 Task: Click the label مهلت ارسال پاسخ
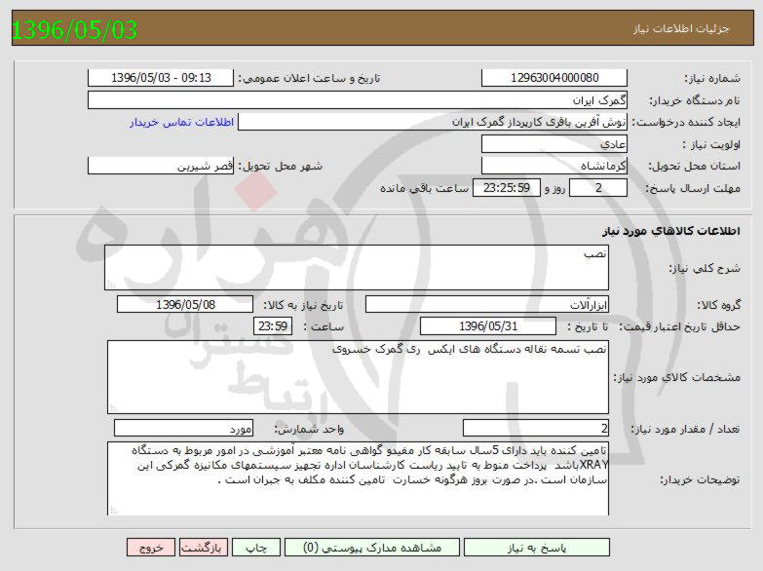pyautogui.click(x=693, y=188)
